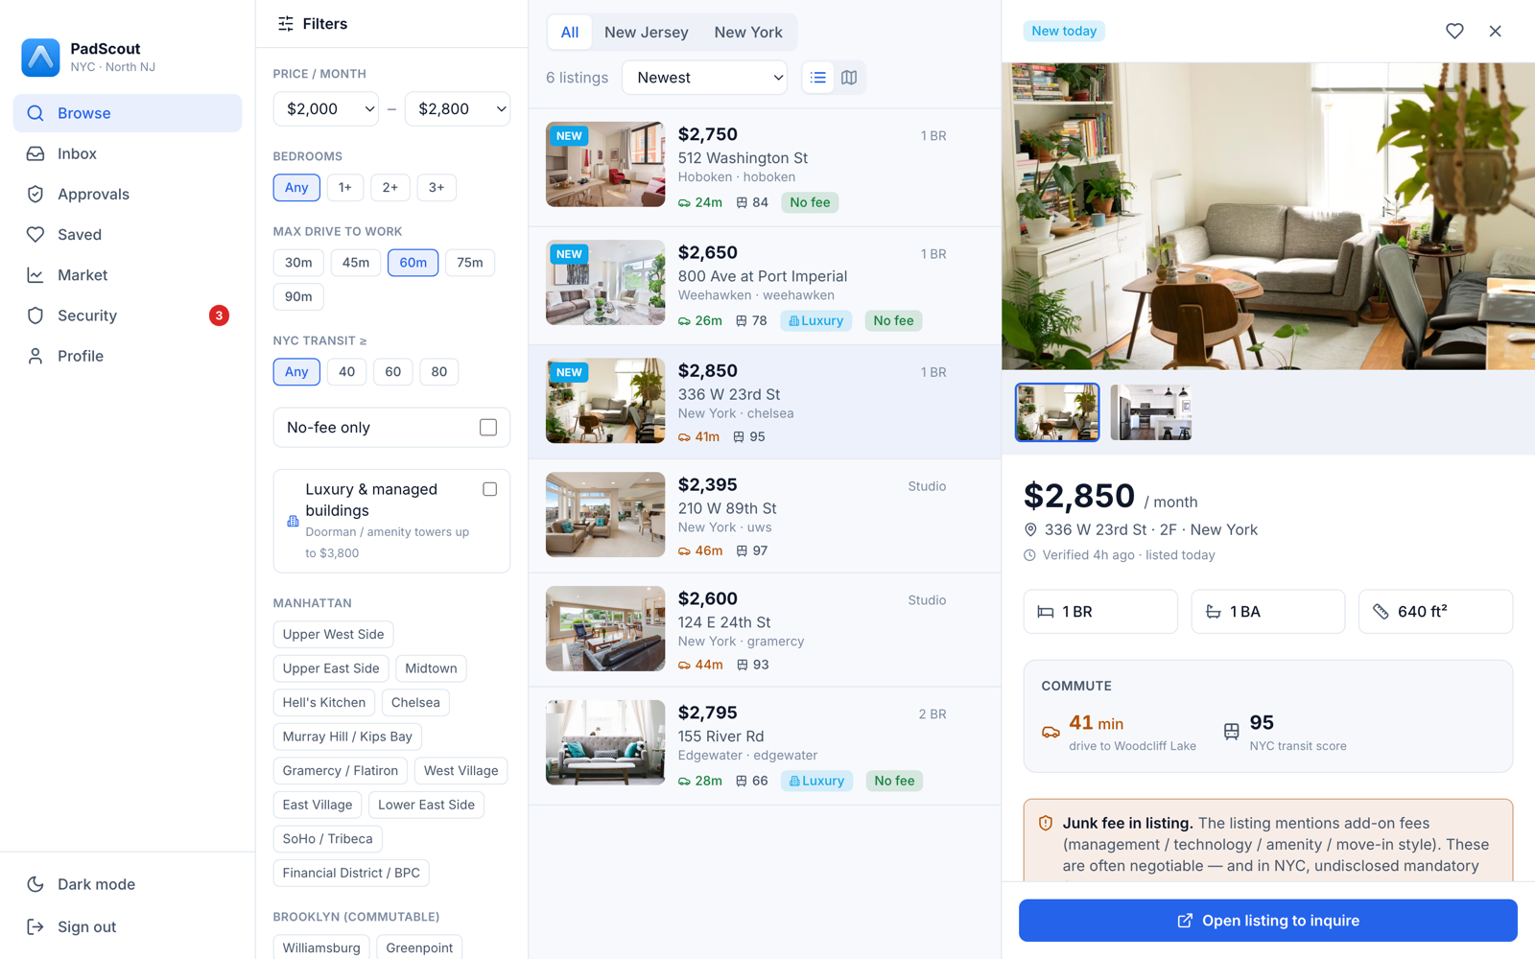Open the 155 River Rd listing
The width and height of the screenshot is (1535, 959).
(765, 745)
